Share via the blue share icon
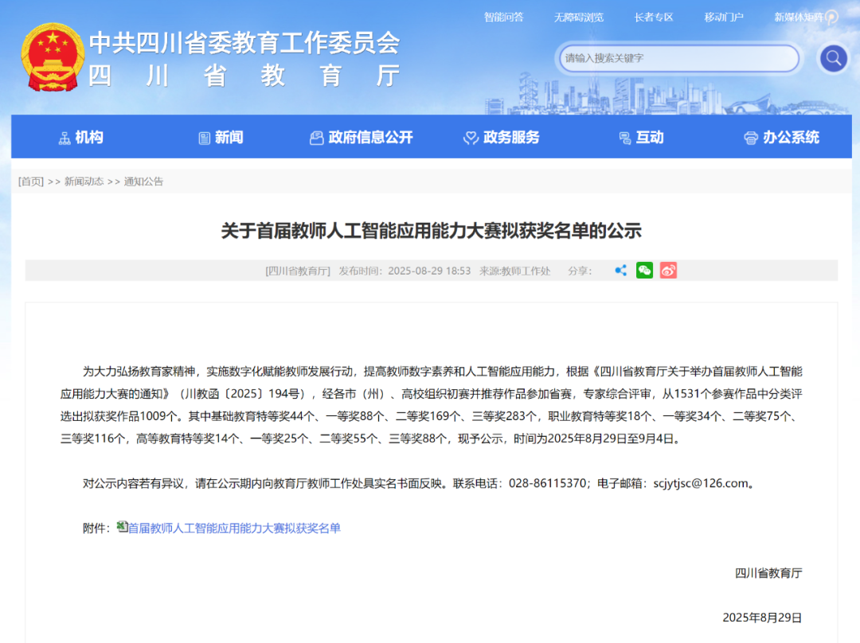This screenshot has width=860, height=643. [x=621, y=271]
